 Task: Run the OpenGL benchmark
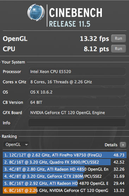118,38
